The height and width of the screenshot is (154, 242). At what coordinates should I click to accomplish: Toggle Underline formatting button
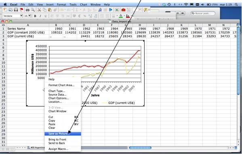click(x=46, y=16)
